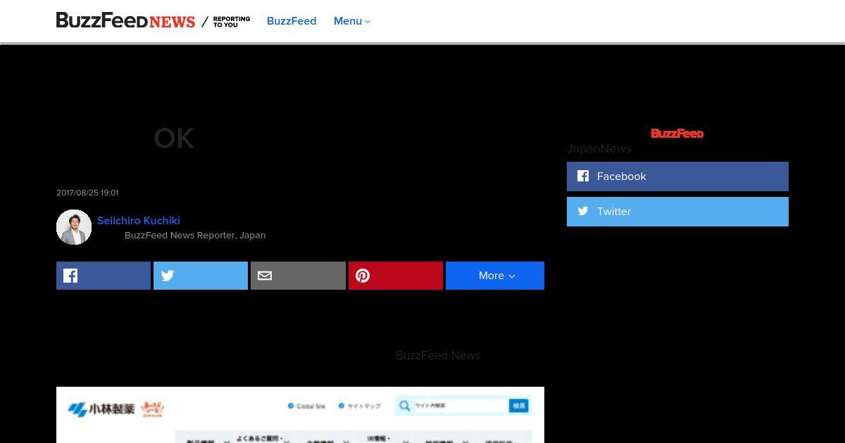This screenshot has height=443, width=845.
Task: Click the JapanNews sidebar label
Action: (599, 148)
